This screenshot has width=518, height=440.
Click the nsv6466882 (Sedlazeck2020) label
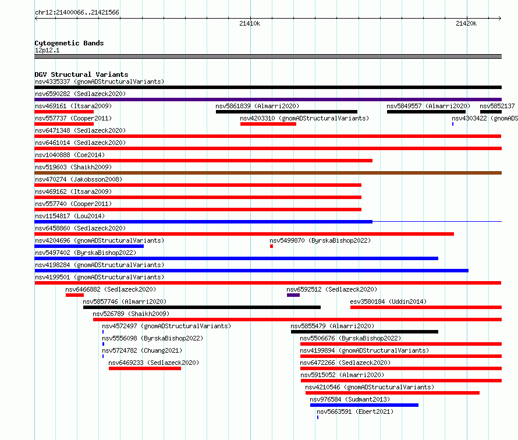pos(111,289)
